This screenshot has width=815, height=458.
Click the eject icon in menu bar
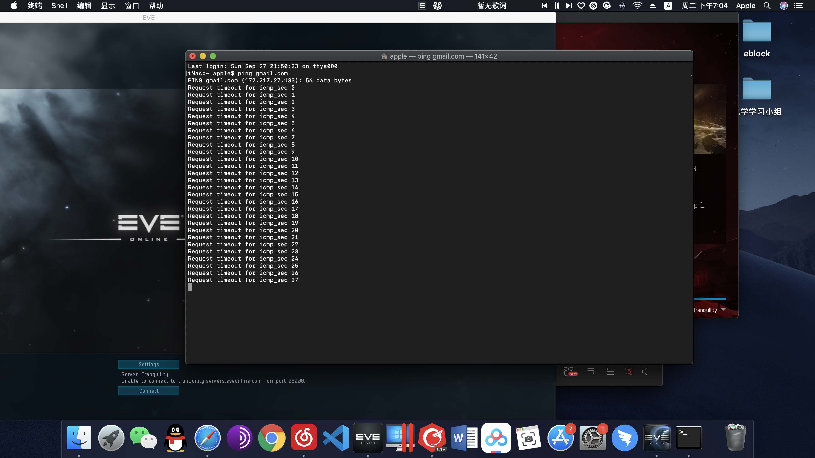click(653, 6)
